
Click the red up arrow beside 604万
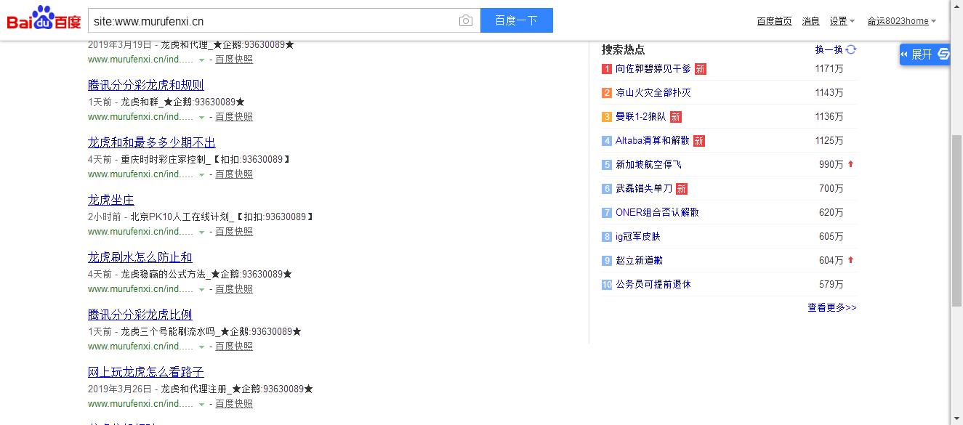(x=850, y=260)
